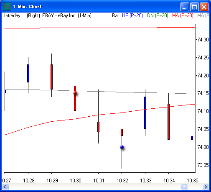Click the red star marker at 10:30
The height and width of the screenshot is (192, 211).
point(75,93)
